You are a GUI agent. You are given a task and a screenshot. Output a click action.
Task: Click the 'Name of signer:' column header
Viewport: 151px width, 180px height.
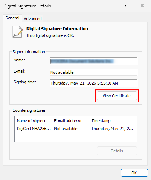[33, 121]
